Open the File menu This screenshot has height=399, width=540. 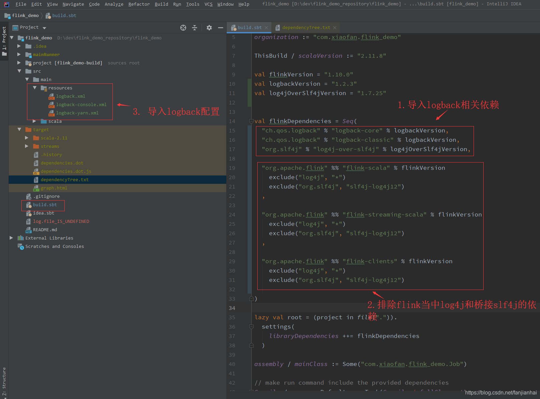[x=21, y=4]
